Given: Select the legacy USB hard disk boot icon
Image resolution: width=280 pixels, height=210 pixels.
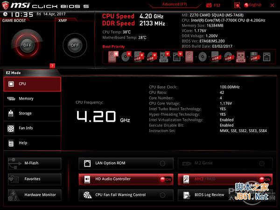Looking at the screenshot, I should (215, 57).
